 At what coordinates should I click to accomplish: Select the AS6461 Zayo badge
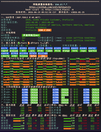tap(83, 50)
